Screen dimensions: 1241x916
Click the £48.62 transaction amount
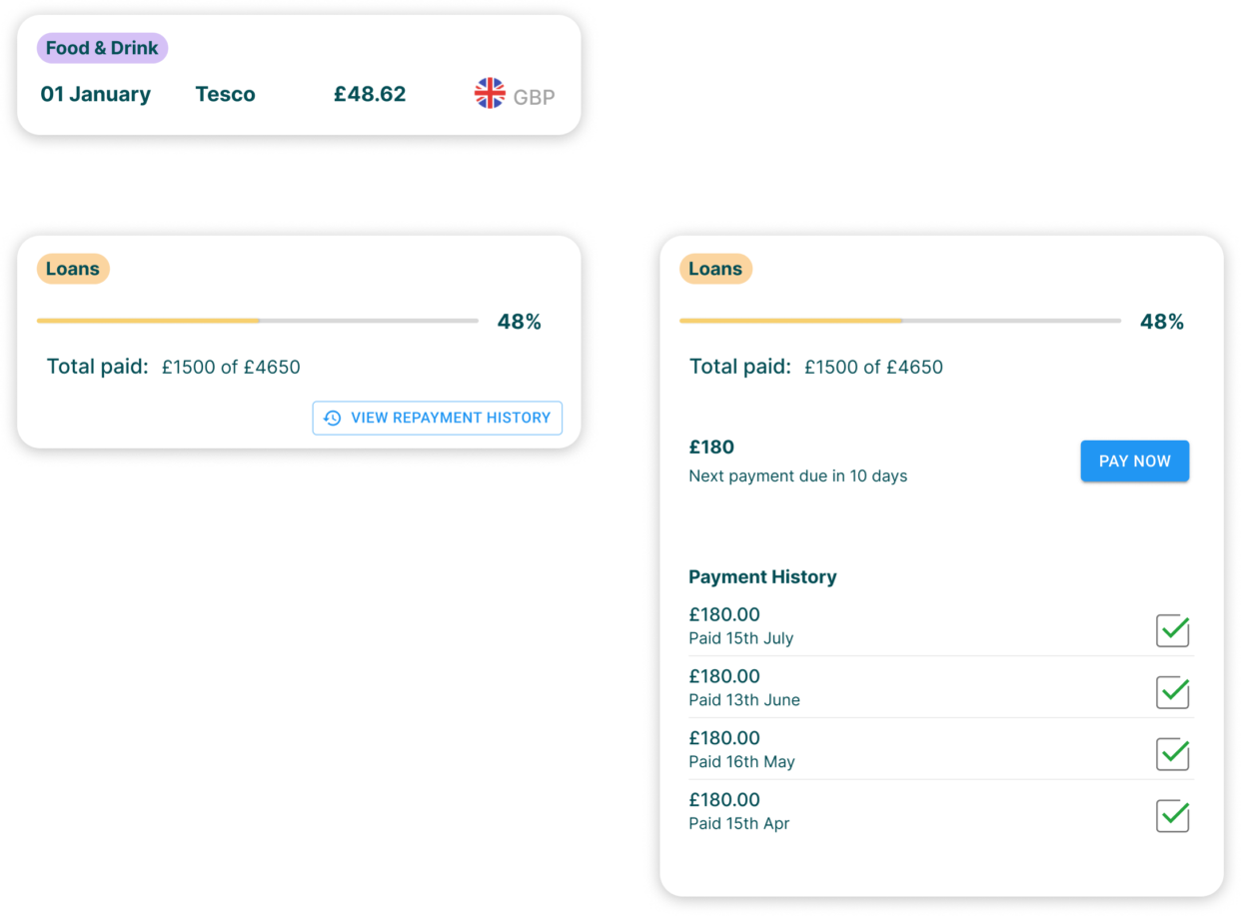click(x=370, y=95)
